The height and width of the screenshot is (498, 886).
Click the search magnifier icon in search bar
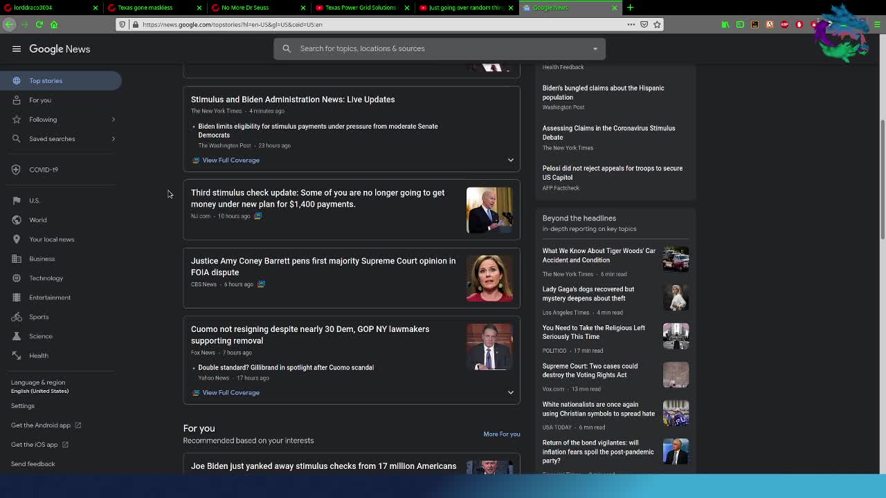[287, 48]
